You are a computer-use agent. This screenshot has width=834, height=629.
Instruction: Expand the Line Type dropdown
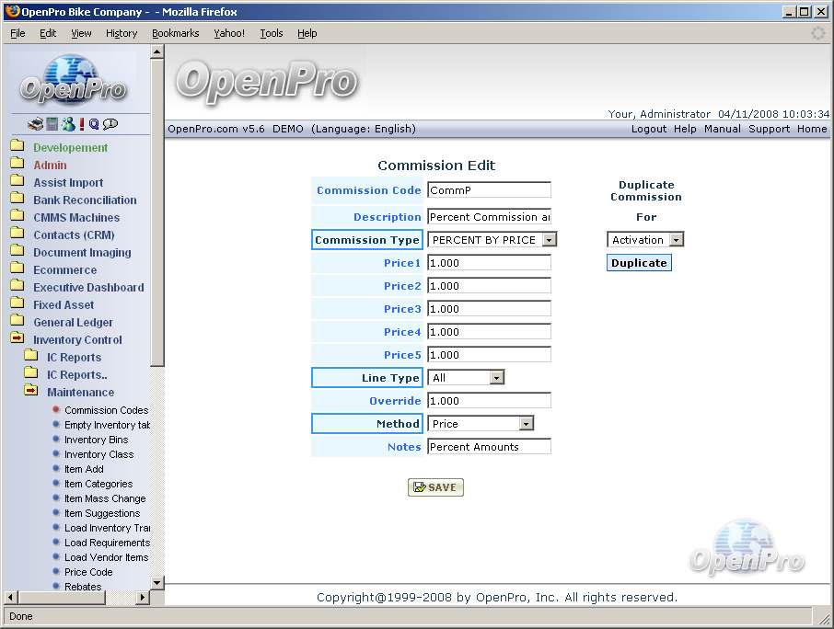[496, 378]
